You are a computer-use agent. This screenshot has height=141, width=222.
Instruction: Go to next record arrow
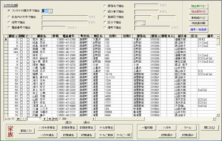(45, 119)
